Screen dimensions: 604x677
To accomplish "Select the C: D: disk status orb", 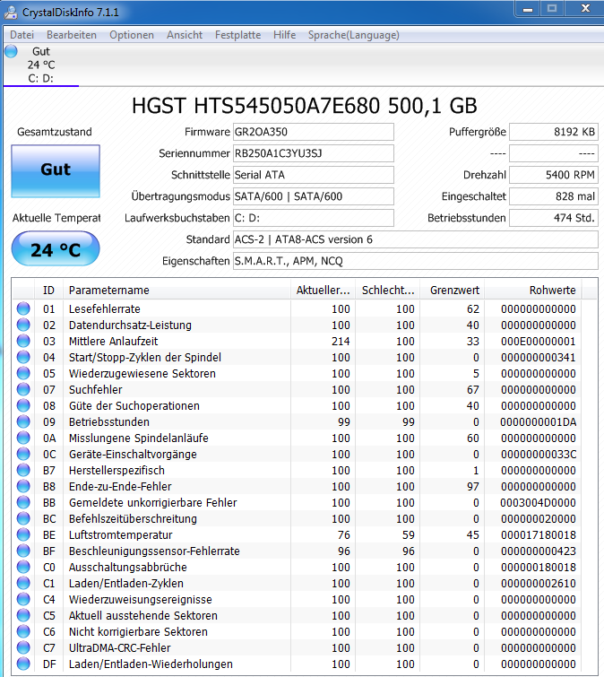I will pos(12,51).
